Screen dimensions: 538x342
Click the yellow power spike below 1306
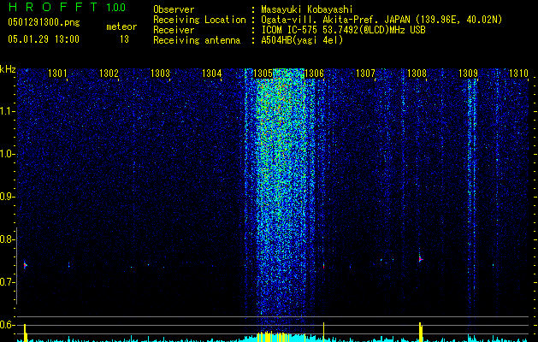click(x=323, y=332)
